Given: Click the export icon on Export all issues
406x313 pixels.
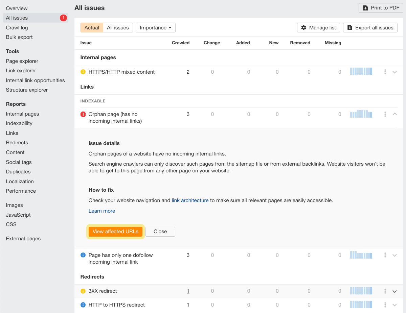Looking at the screenshot, I should click(349, 27).
